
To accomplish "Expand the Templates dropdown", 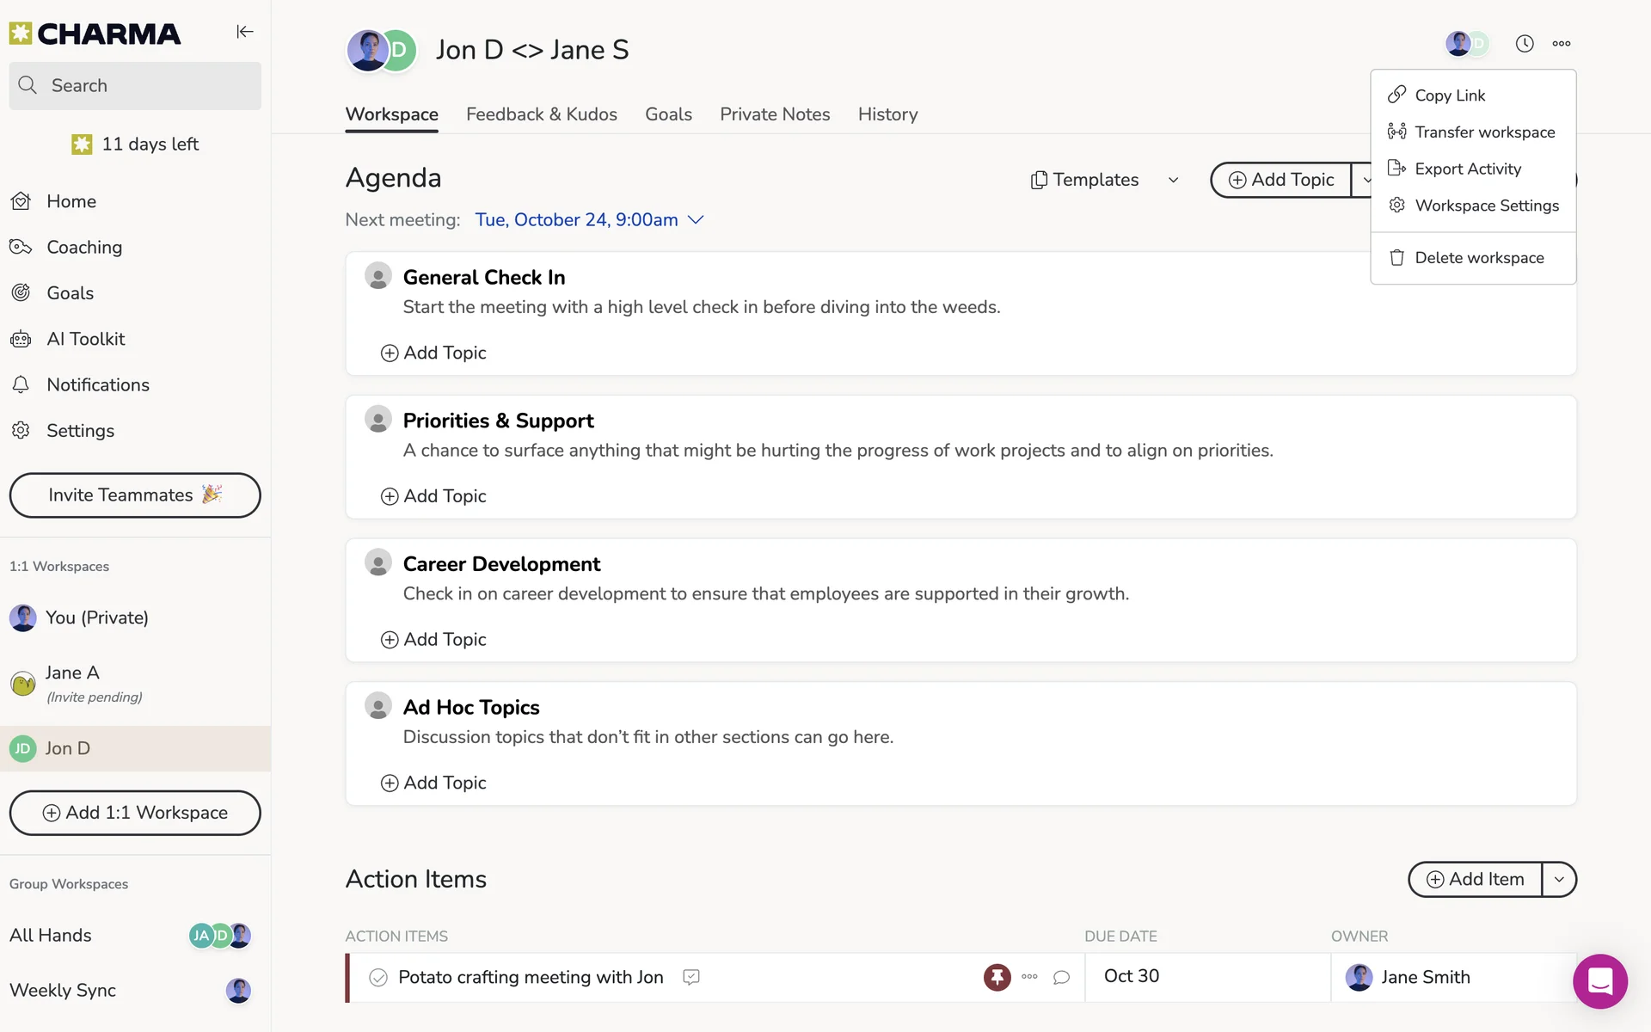I will coord(1173,180).
